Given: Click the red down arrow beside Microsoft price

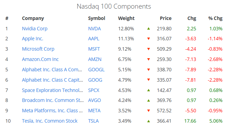Looking at the screenshot, I should (x=148, y=49).
